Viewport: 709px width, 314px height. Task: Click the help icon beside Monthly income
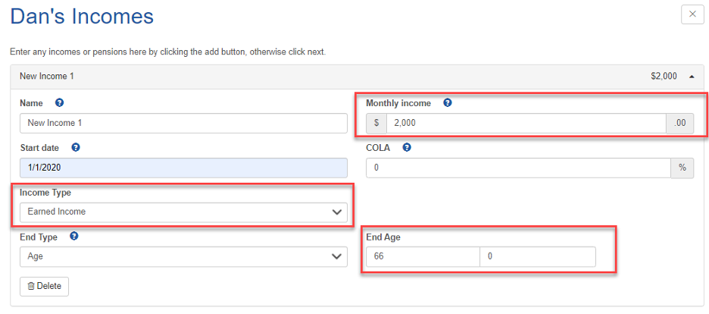(x=448, y=102)
